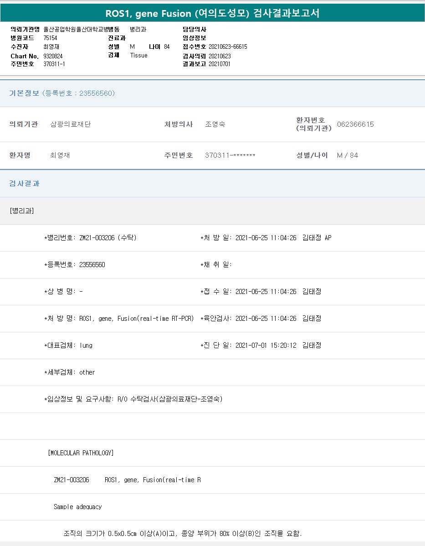Click the 접수번호 value 20210623-66615

coord(228,46)
